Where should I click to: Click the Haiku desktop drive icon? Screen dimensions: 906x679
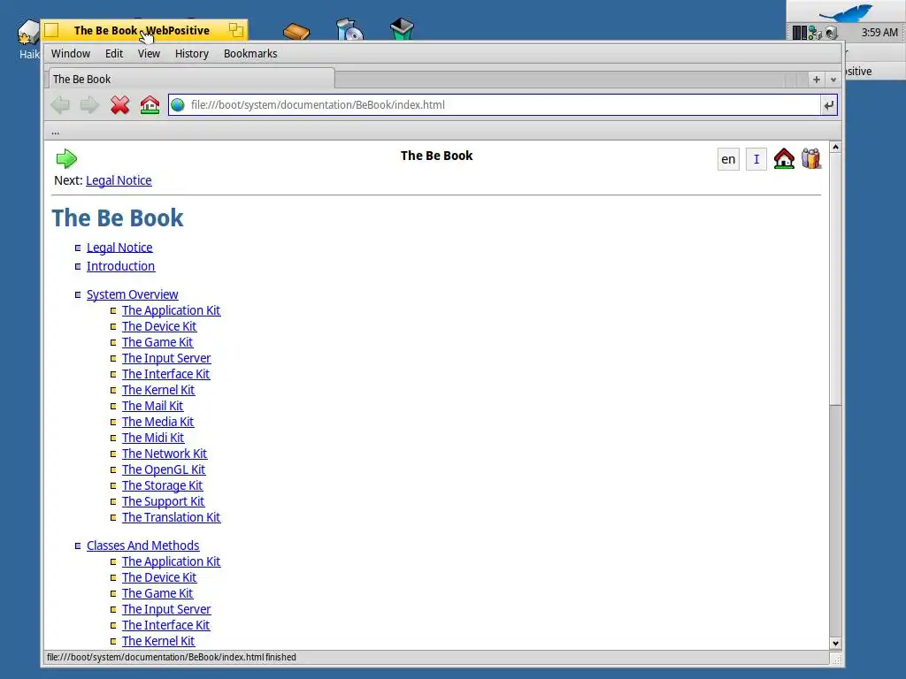(29, 33)
